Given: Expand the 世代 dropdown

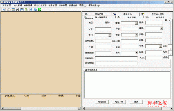Looking at the screenshot, I should coord(110,35).
